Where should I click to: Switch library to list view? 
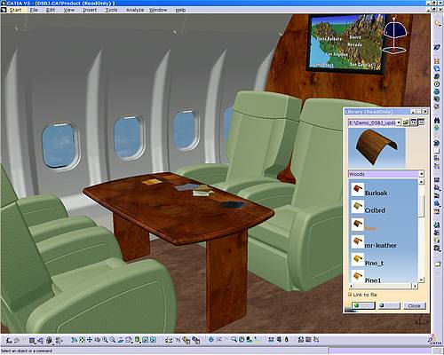(x=421, y=122)
